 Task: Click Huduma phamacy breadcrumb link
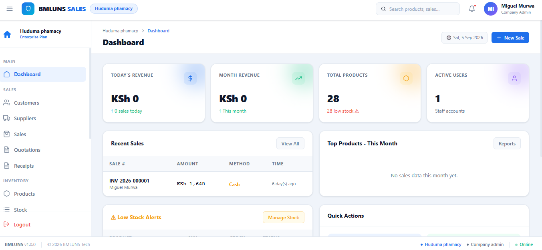pyautogui.click(x=120, y=31)
